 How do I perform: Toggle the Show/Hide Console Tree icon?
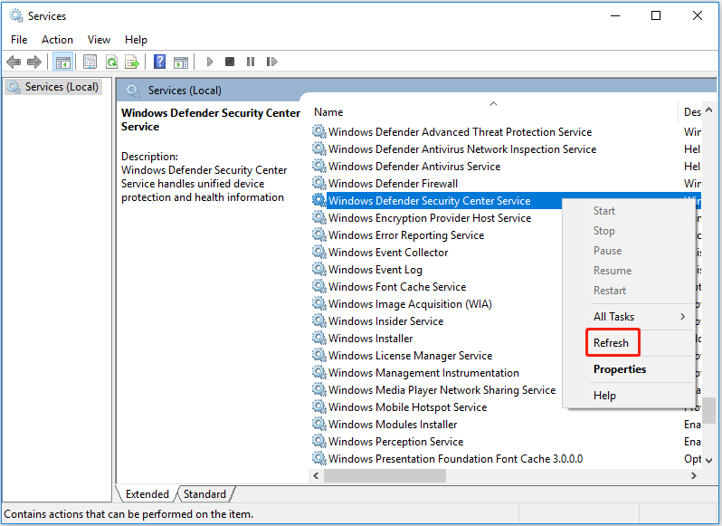tap(62, 62)
